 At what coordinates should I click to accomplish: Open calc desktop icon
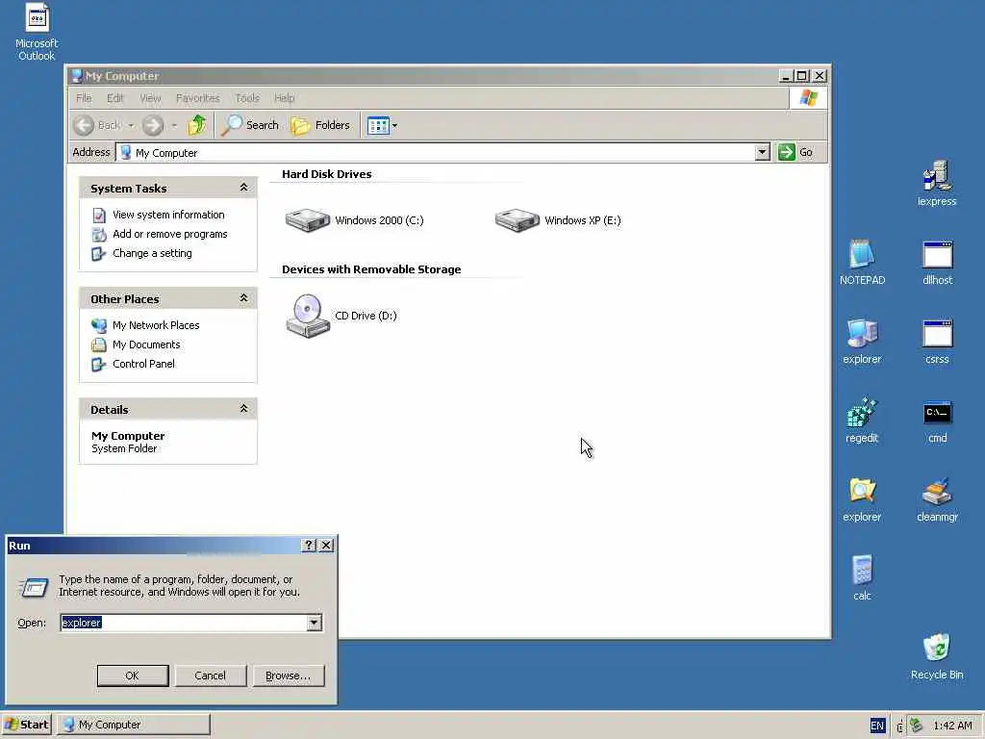coord(862,578)
